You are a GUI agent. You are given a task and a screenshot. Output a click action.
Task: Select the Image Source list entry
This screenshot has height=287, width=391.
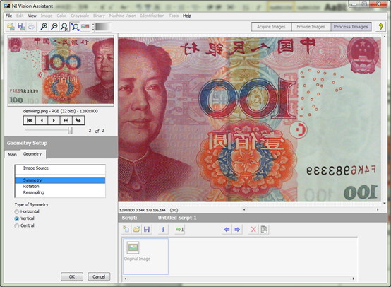[60, 168]
